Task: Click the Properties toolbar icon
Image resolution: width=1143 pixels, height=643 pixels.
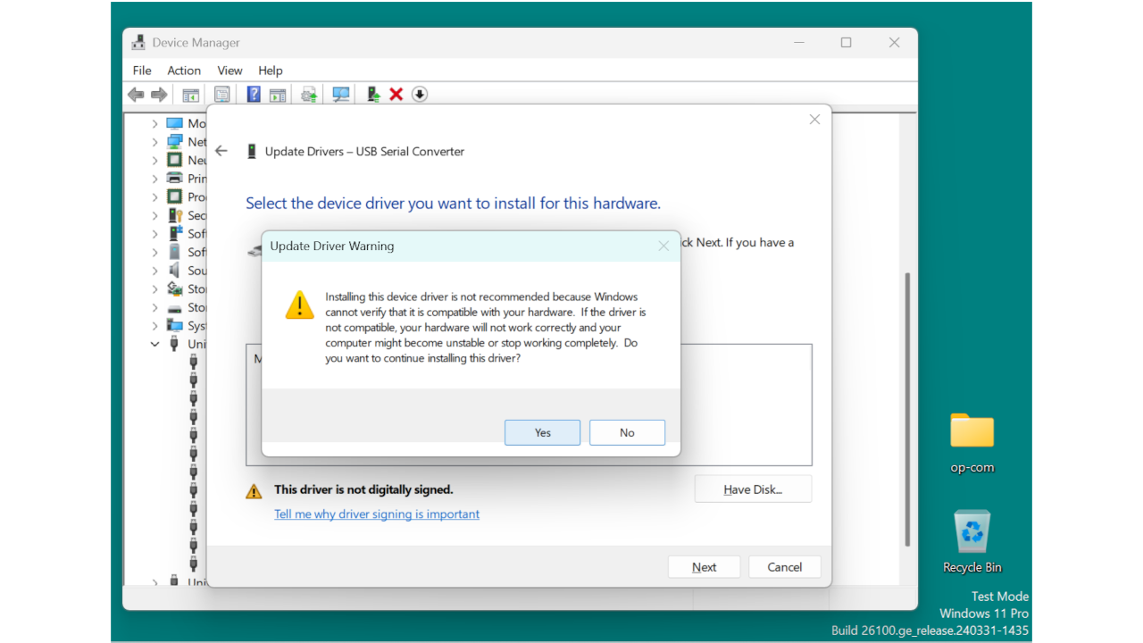Action: click(221, 94)
